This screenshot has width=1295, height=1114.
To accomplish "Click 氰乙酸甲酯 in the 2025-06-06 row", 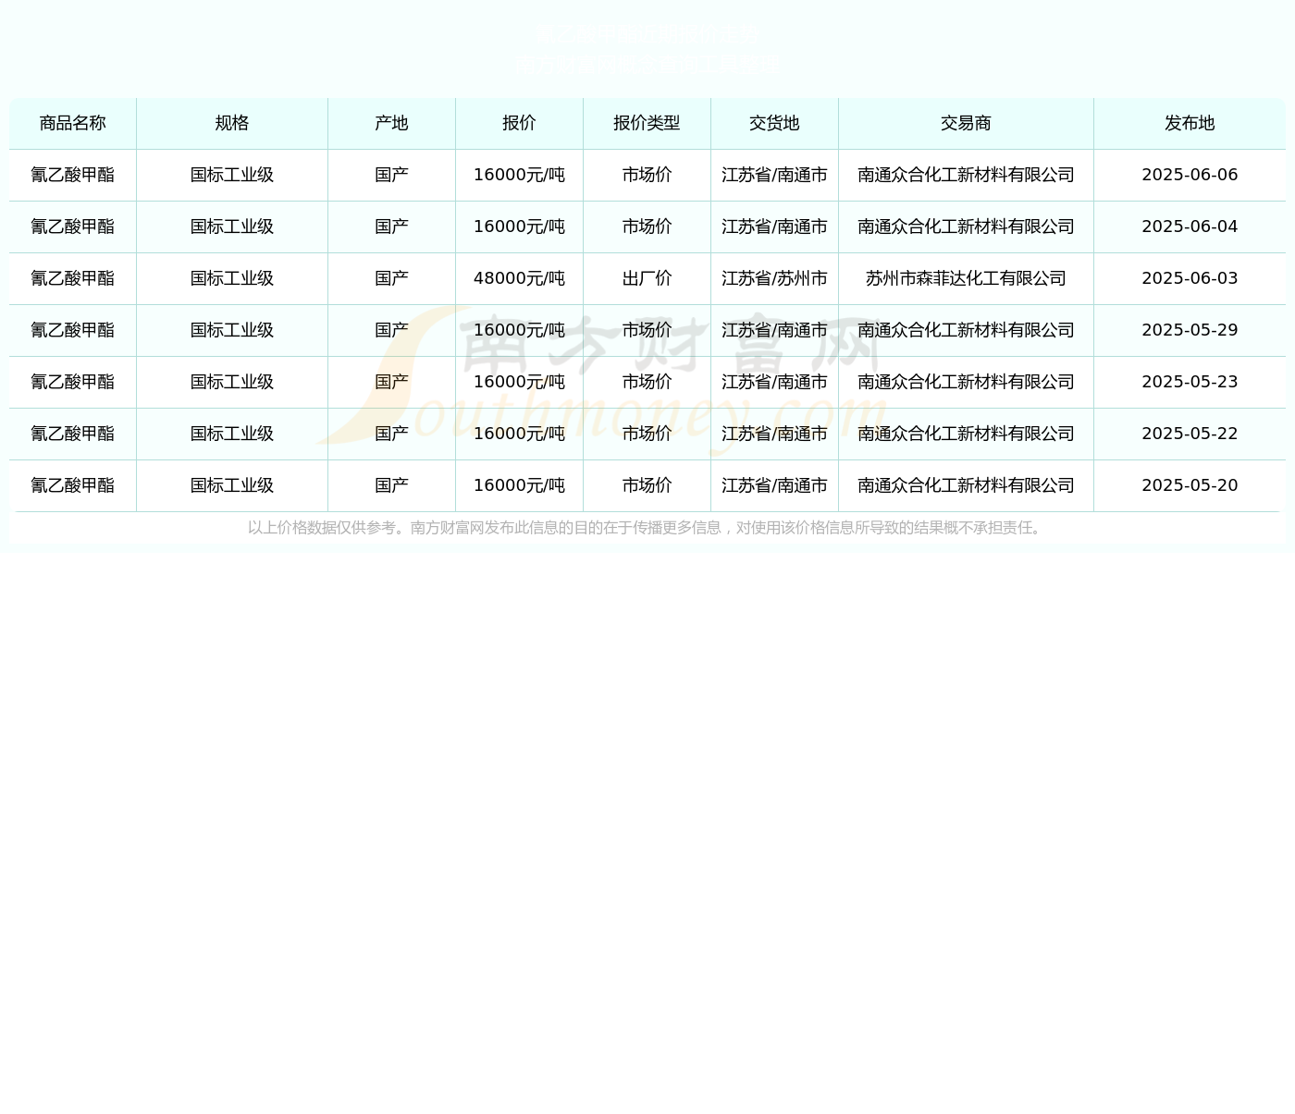I will pyautogui.click(x=73, y=175).
